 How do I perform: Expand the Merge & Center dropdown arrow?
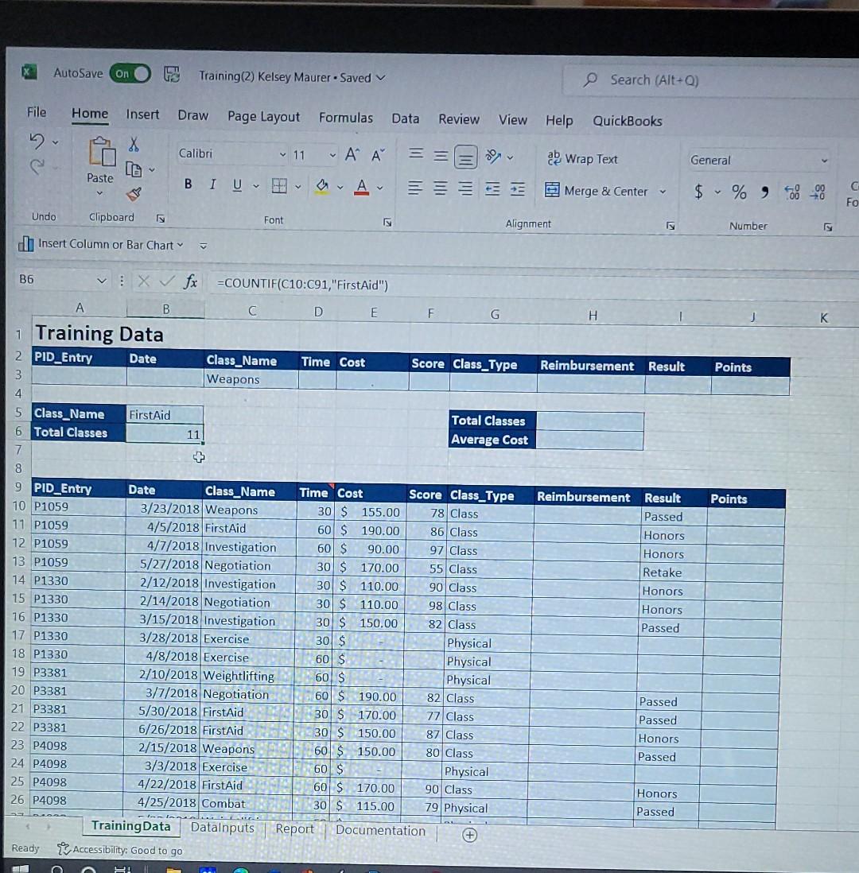663,192
